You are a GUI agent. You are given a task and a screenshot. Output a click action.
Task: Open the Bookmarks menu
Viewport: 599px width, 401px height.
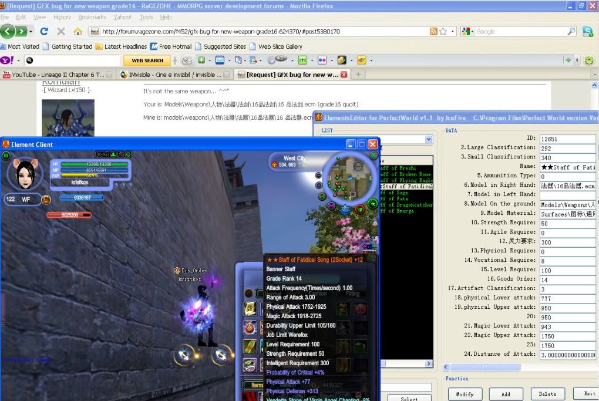click(92, 17)
